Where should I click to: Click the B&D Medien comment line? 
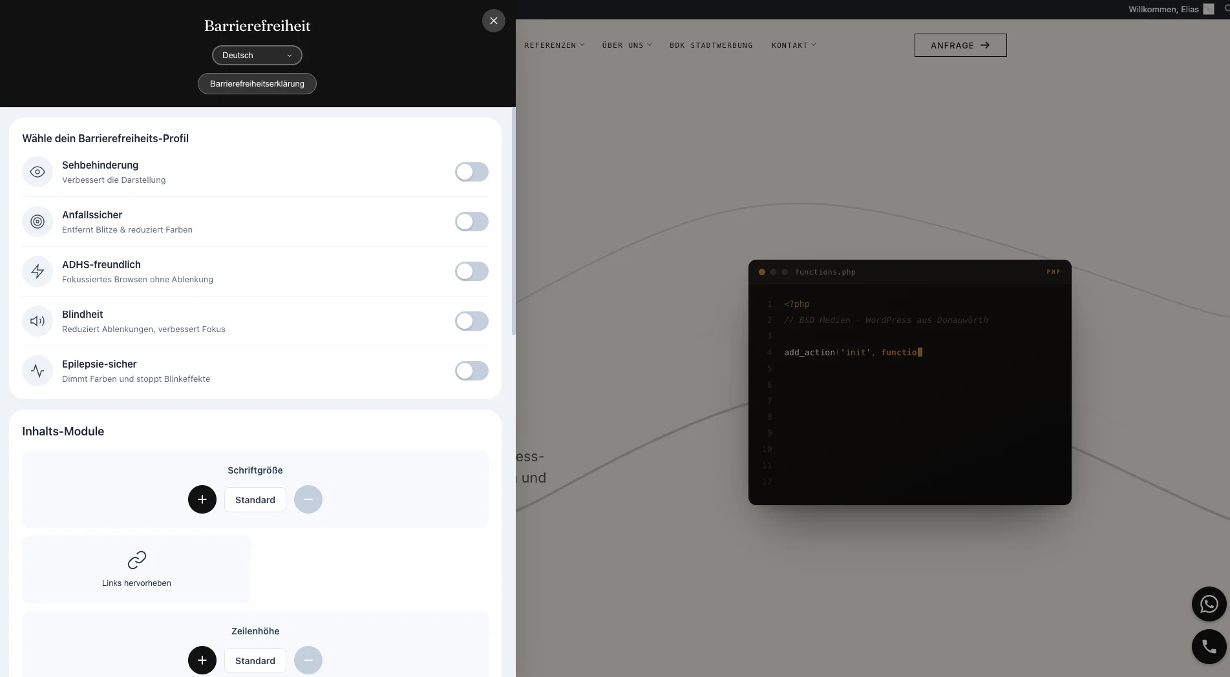(886, 320)
